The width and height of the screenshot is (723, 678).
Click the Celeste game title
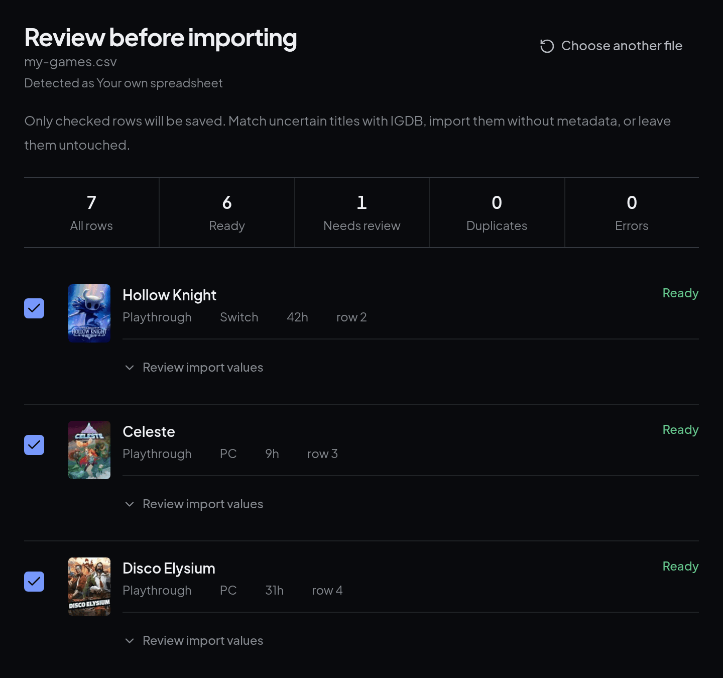tap(149, 432)
